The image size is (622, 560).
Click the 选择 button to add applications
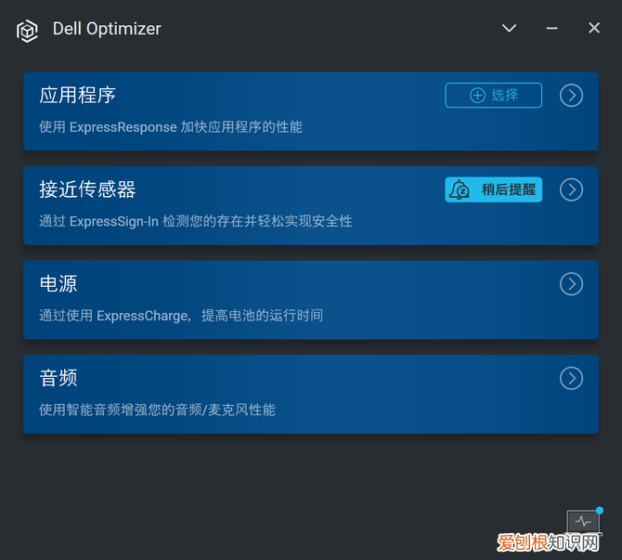(x=494, y=96)
